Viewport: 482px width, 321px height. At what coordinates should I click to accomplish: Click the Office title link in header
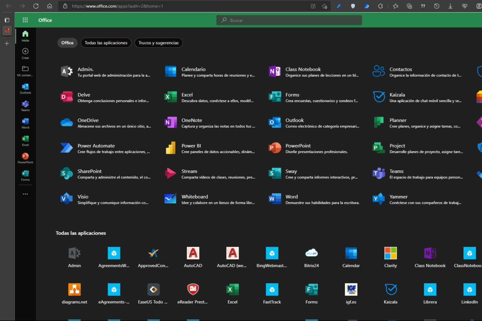[x=45, y=20]
